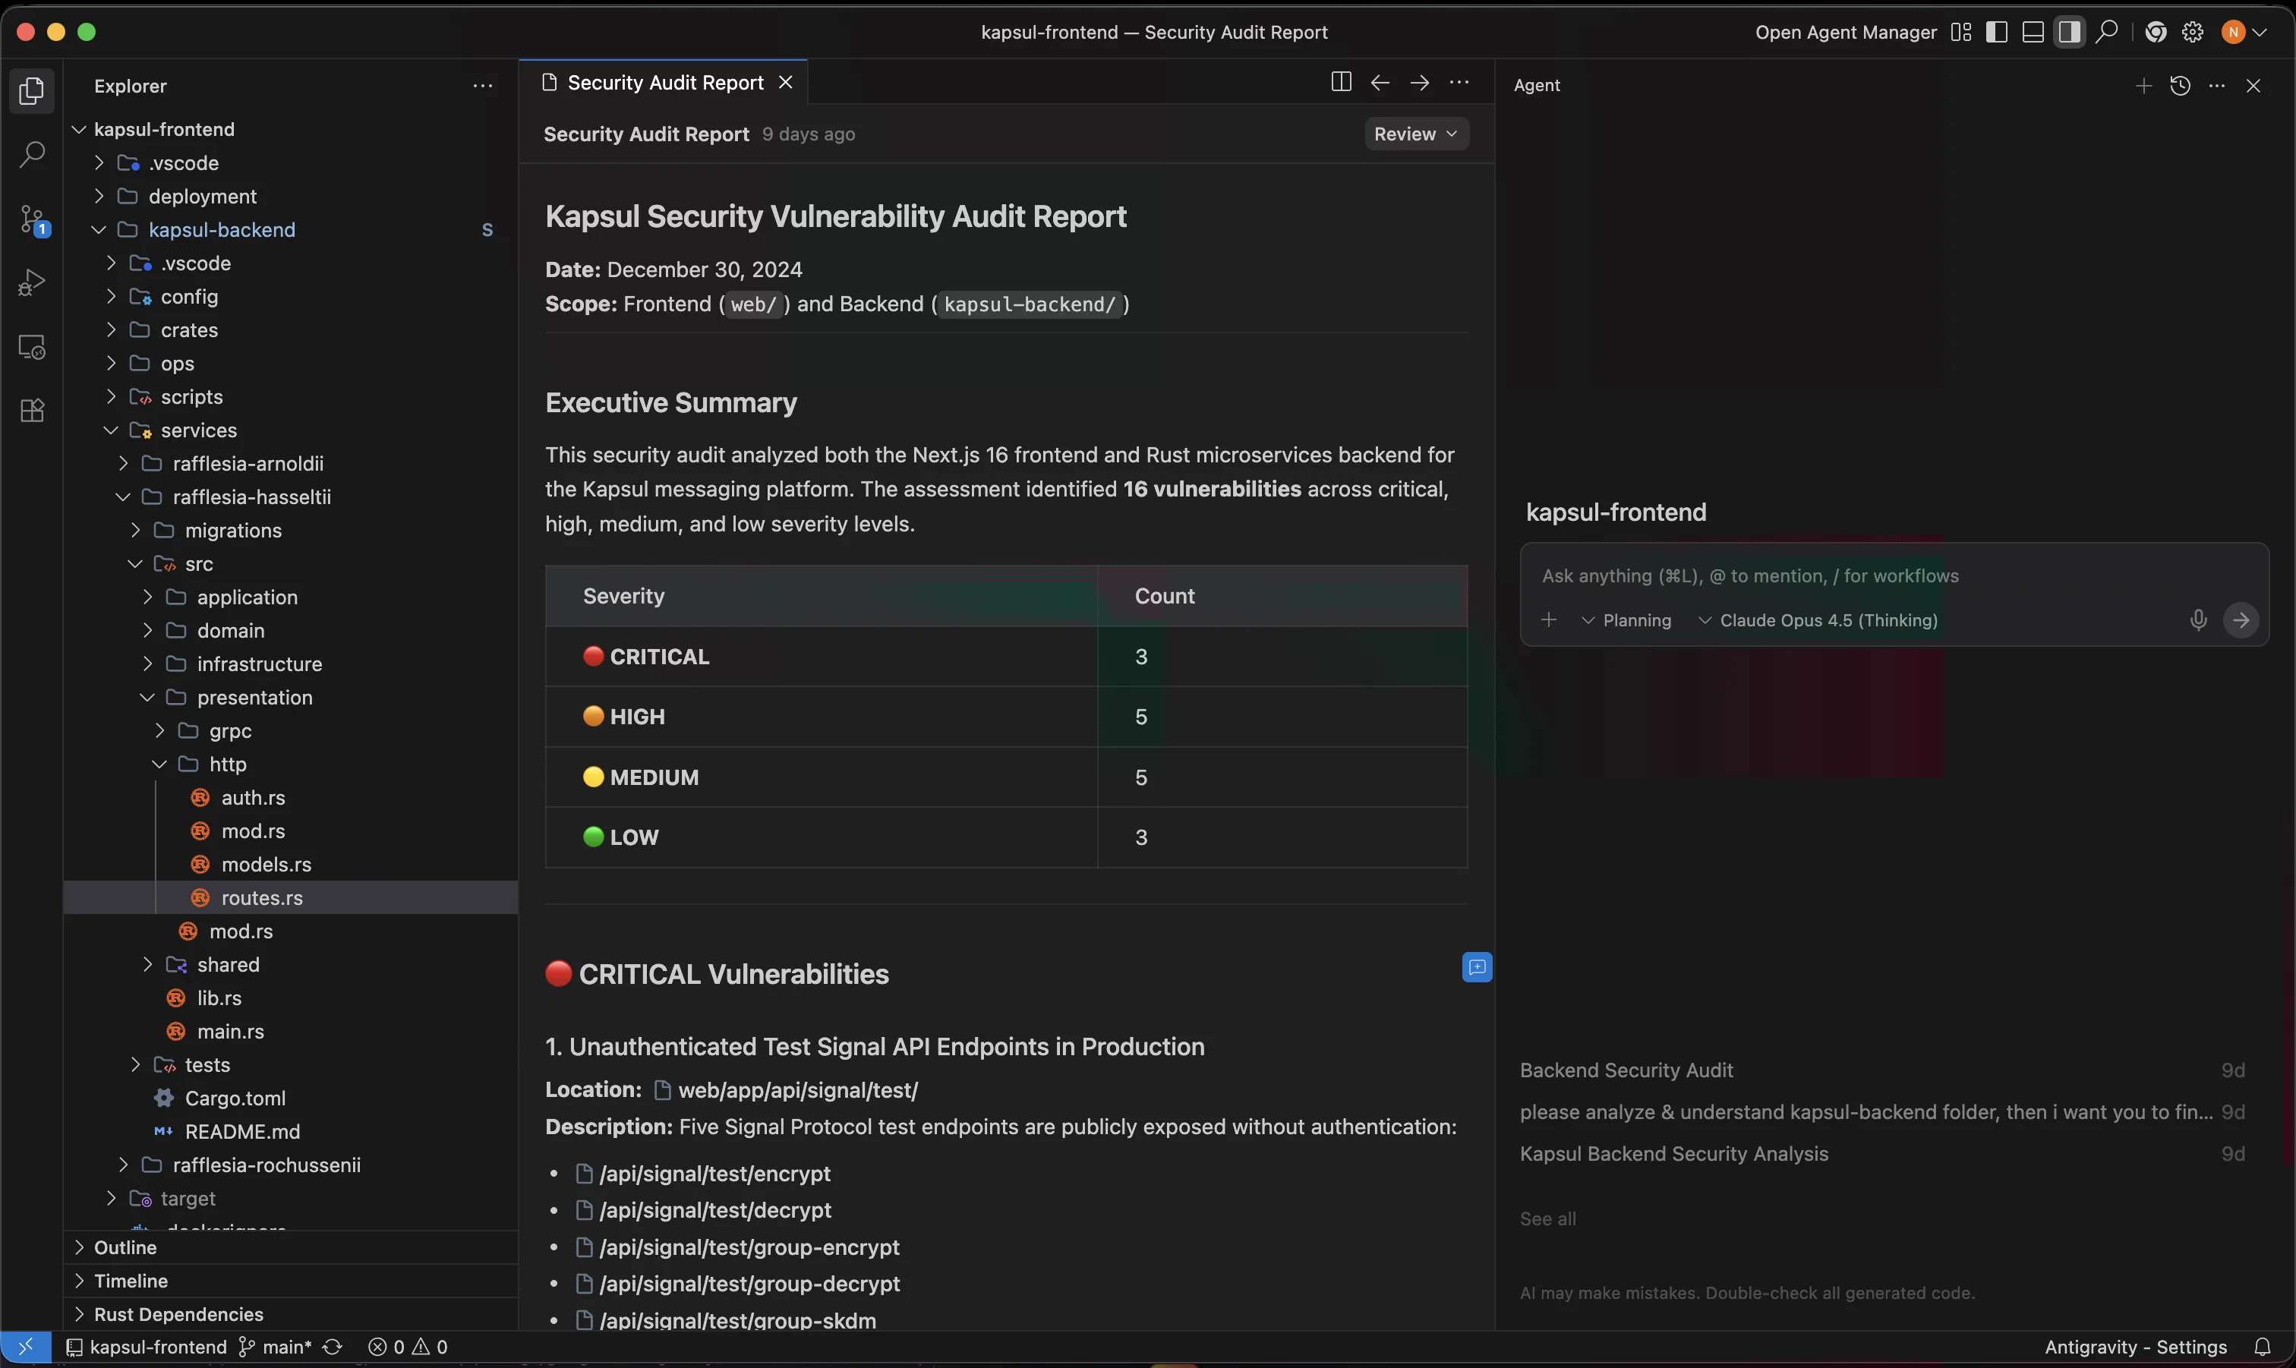Select the Security Audit Report tab

pyautogui.click(x=664, y=83)
